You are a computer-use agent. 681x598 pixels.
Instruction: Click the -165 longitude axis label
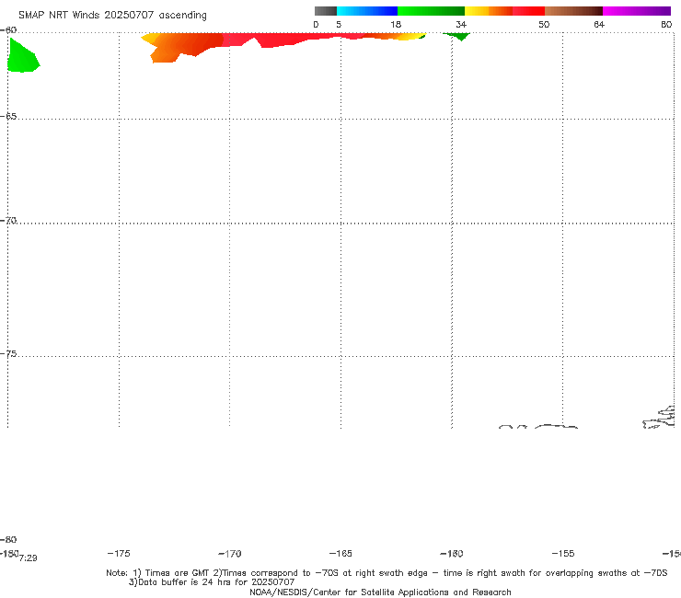pyautogui.click(x=340, y=553)
